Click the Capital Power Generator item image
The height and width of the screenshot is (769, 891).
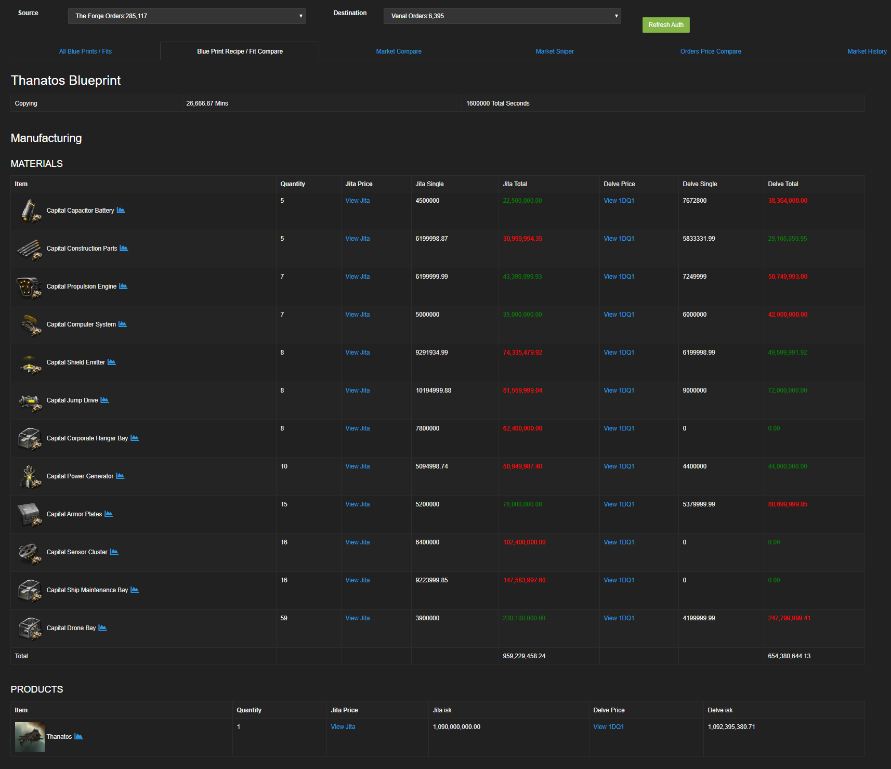click(30, 476)
